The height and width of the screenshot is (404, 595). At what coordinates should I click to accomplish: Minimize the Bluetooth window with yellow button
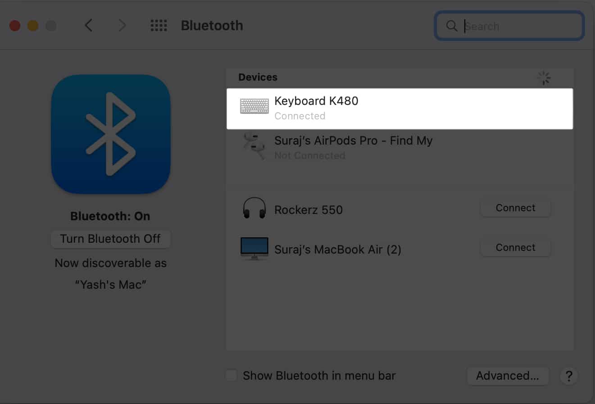[x=33, y=26]
